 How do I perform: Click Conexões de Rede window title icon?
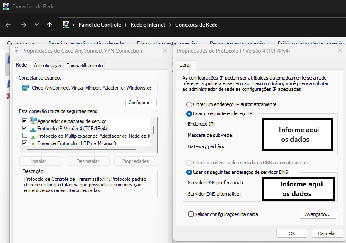(6, 6)
